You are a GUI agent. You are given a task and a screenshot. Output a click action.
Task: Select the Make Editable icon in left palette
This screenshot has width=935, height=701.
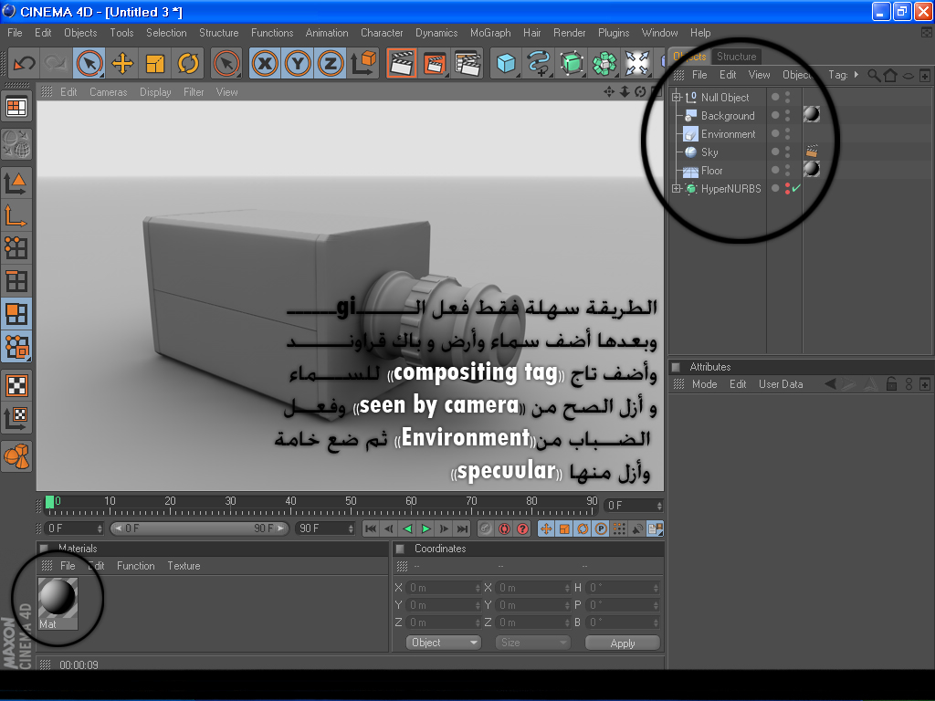[x=16, y=143]
